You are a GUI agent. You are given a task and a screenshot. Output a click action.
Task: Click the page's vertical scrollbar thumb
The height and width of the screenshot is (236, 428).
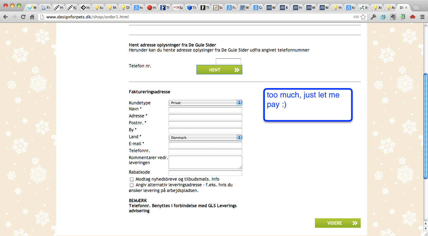coord(425,127)
